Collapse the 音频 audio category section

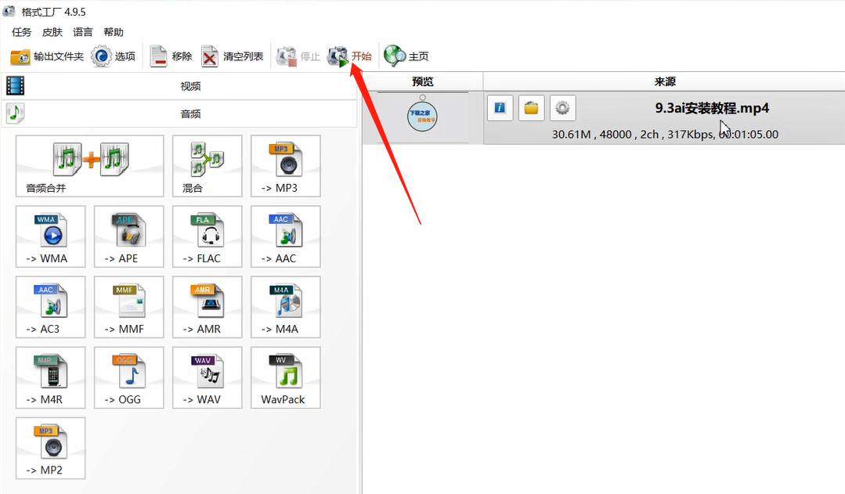190,114
